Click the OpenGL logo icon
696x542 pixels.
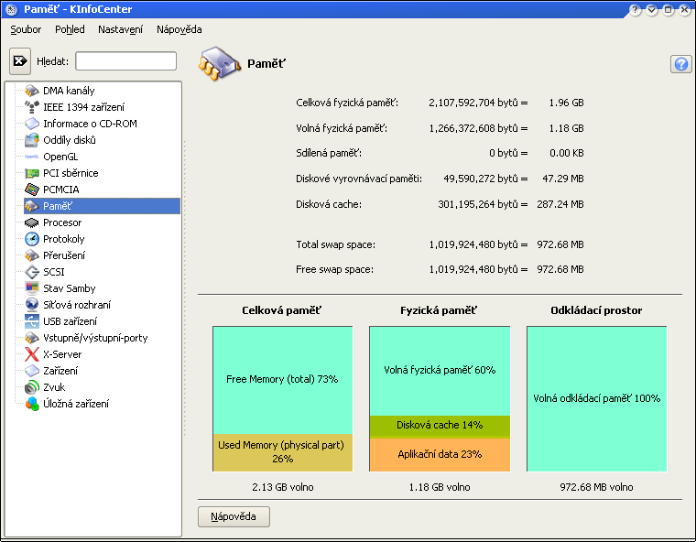click(x=32, y=157)
